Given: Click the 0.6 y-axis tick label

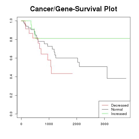Looking at the screenshot, I should [11, 58].
